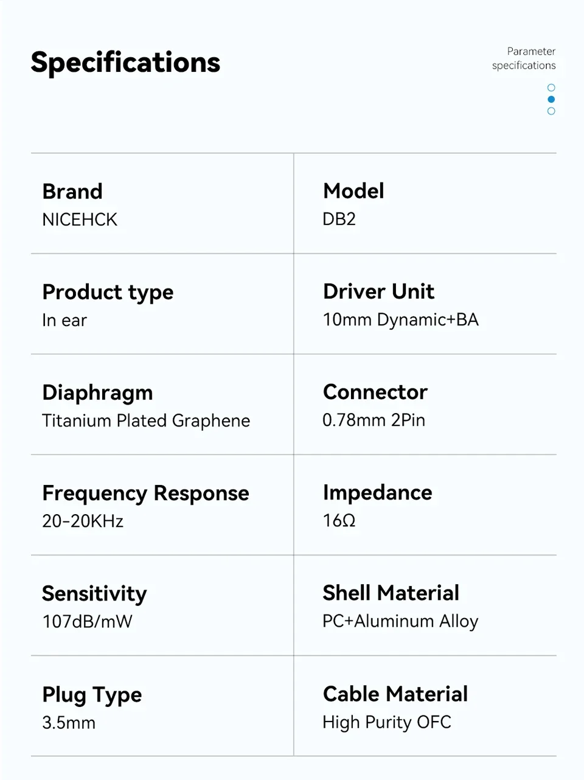This screenshot has width=584, height=780.
Task: Click the Sensitivity label
Action: 94,594
